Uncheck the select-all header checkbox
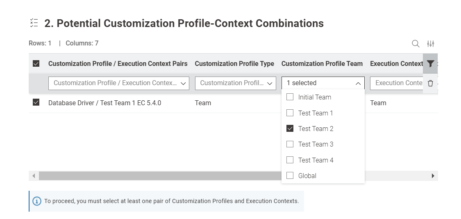The height and width of the screenshot is (219, 461). [36, 63]
